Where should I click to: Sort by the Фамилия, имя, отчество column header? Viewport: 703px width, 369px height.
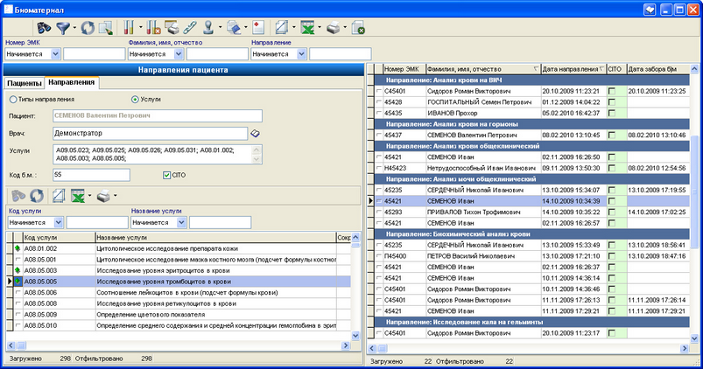[483, 69]
